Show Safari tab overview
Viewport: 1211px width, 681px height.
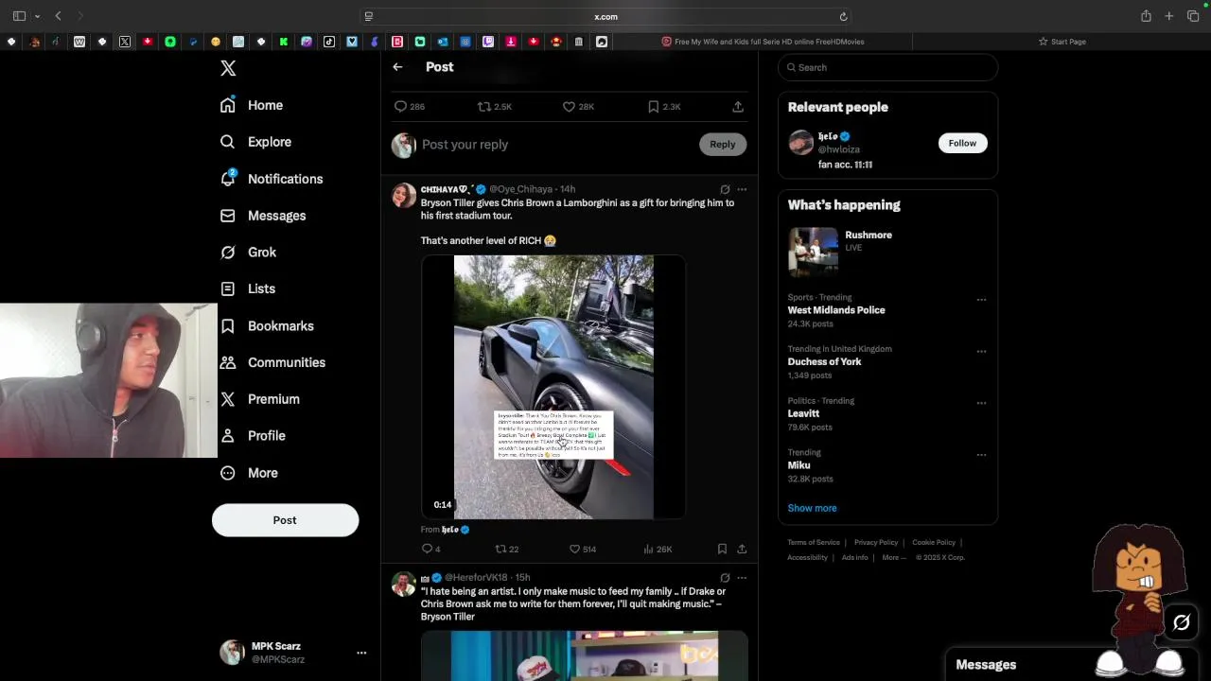pos(1193,16)
